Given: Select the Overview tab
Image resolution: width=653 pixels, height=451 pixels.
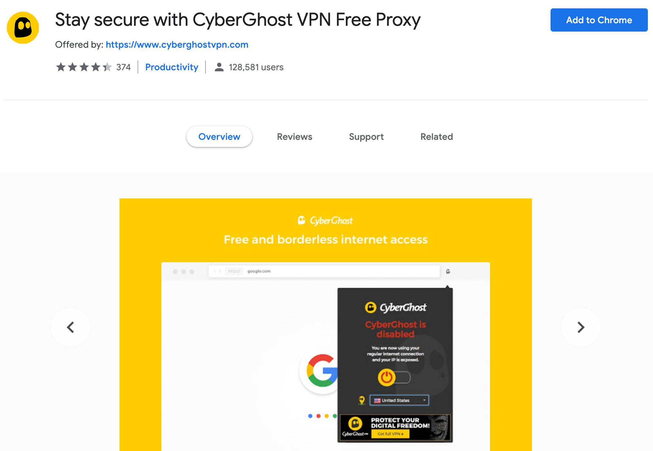Looking at the screenshot, I should (219, 136).
